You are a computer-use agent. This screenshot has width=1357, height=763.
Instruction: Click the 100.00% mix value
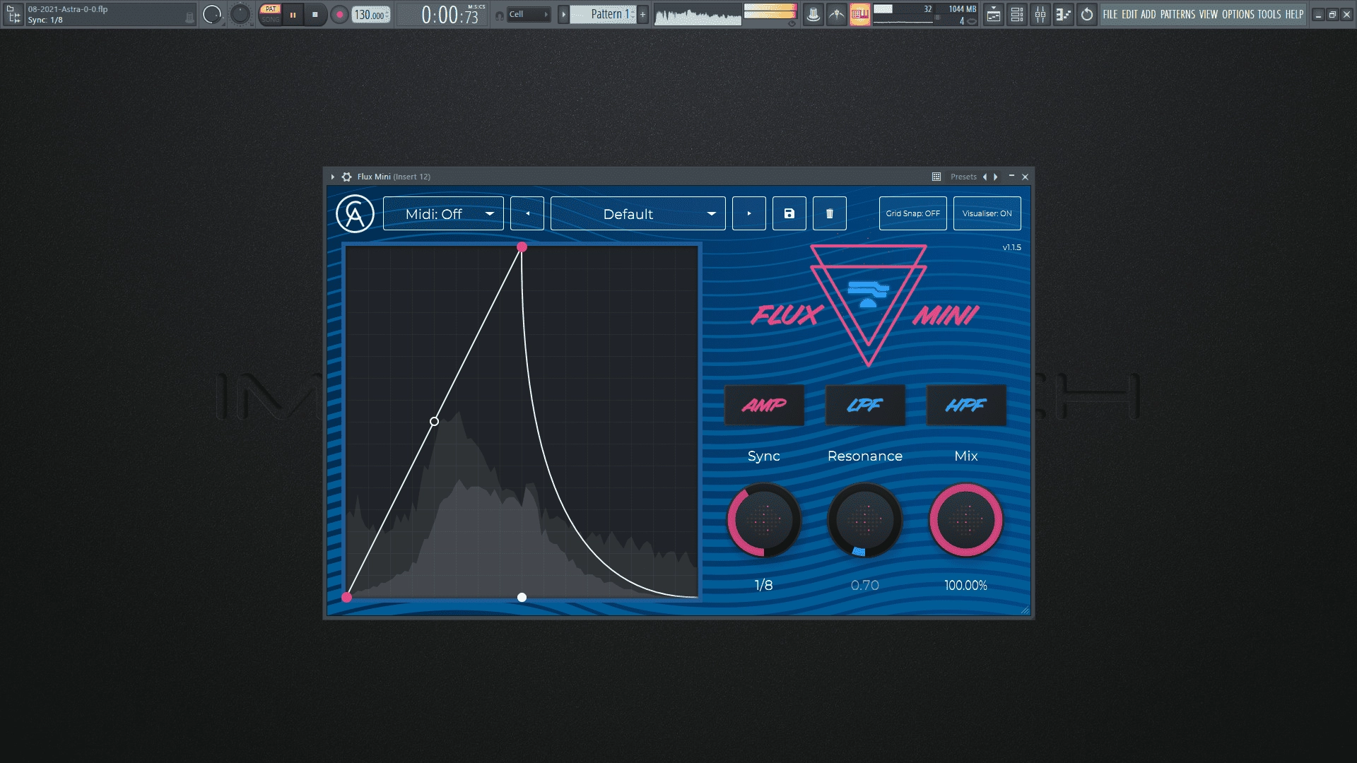[x=966, y=585]
